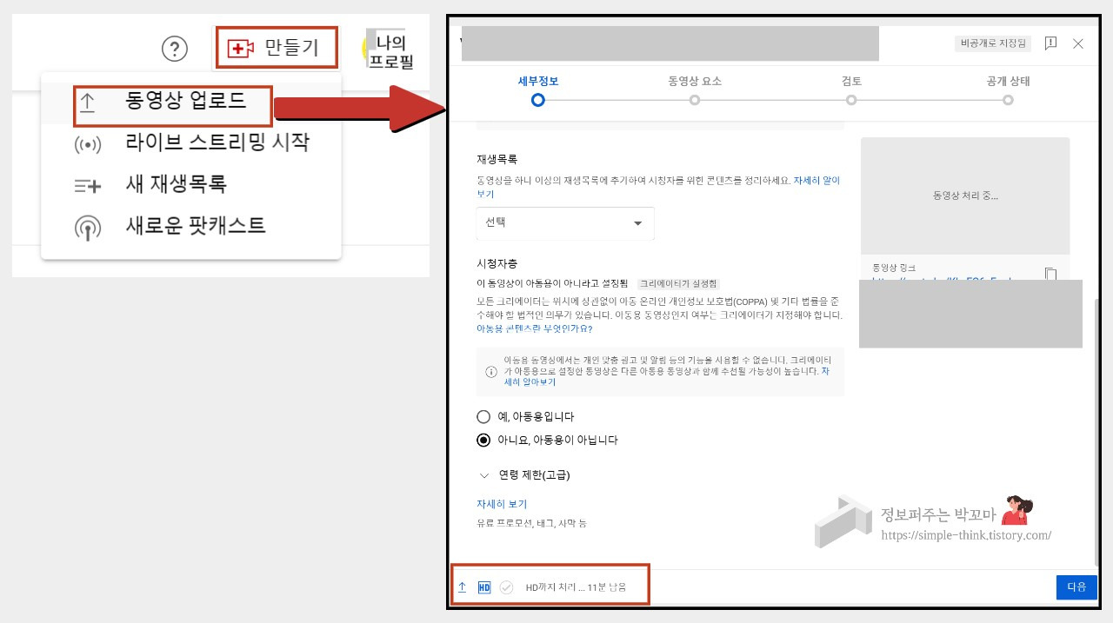Click the 공개 상태 step circle marker
Viewport: 1113px width, 623px height.
(x=1008, y=100)
